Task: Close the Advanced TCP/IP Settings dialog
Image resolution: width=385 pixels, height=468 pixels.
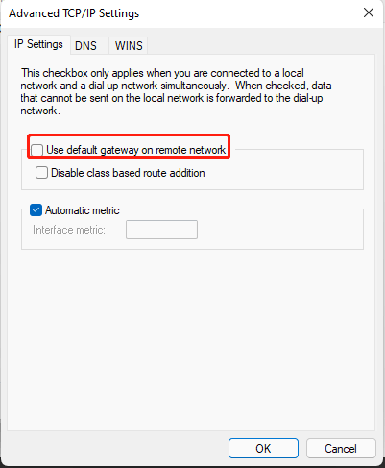Action: [369, 12]
